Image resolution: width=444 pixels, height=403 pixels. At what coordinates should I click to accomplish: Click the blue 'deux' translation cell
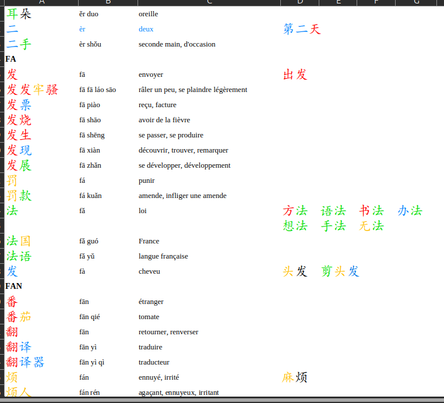click(146, 29)
